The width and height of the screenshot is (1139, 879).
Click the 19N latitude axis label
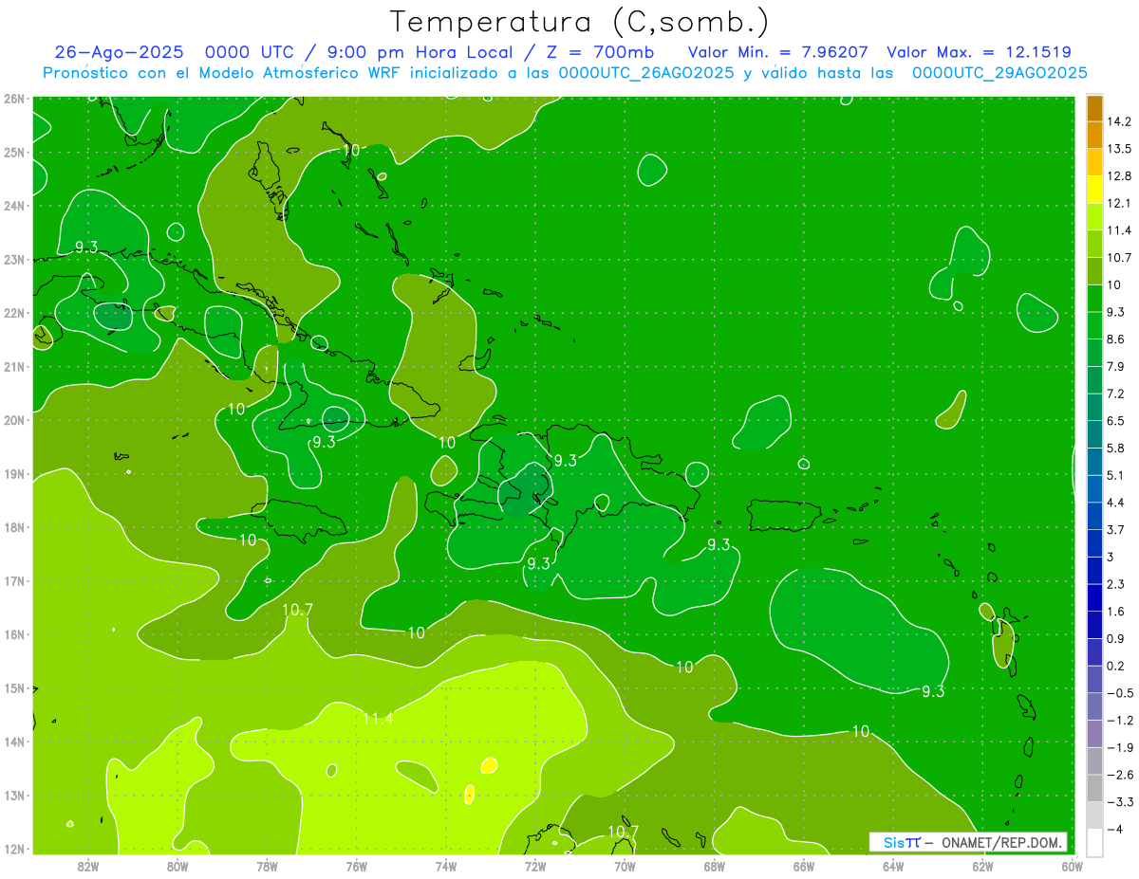coord(13,474)
